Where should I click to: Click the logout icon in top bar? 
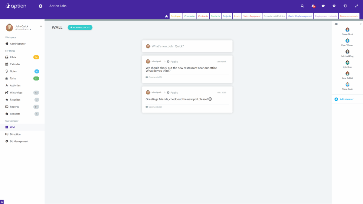point(345,6)
